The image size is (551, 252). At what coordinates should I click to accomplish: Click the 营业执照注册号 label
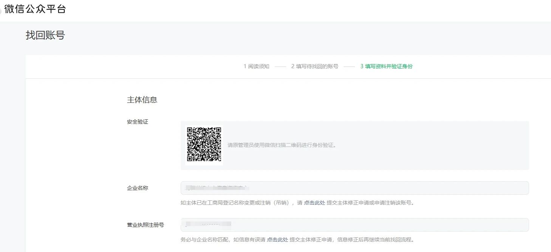145,225
